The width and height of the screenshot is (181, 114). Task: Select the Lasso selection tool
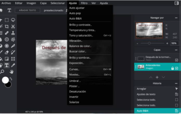pos(13,20)
